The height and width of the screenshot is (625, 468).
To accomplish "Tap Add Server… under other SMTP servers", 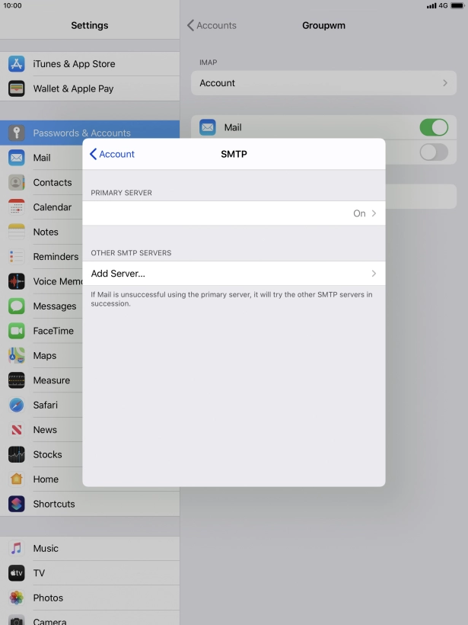I will point(118,274).
